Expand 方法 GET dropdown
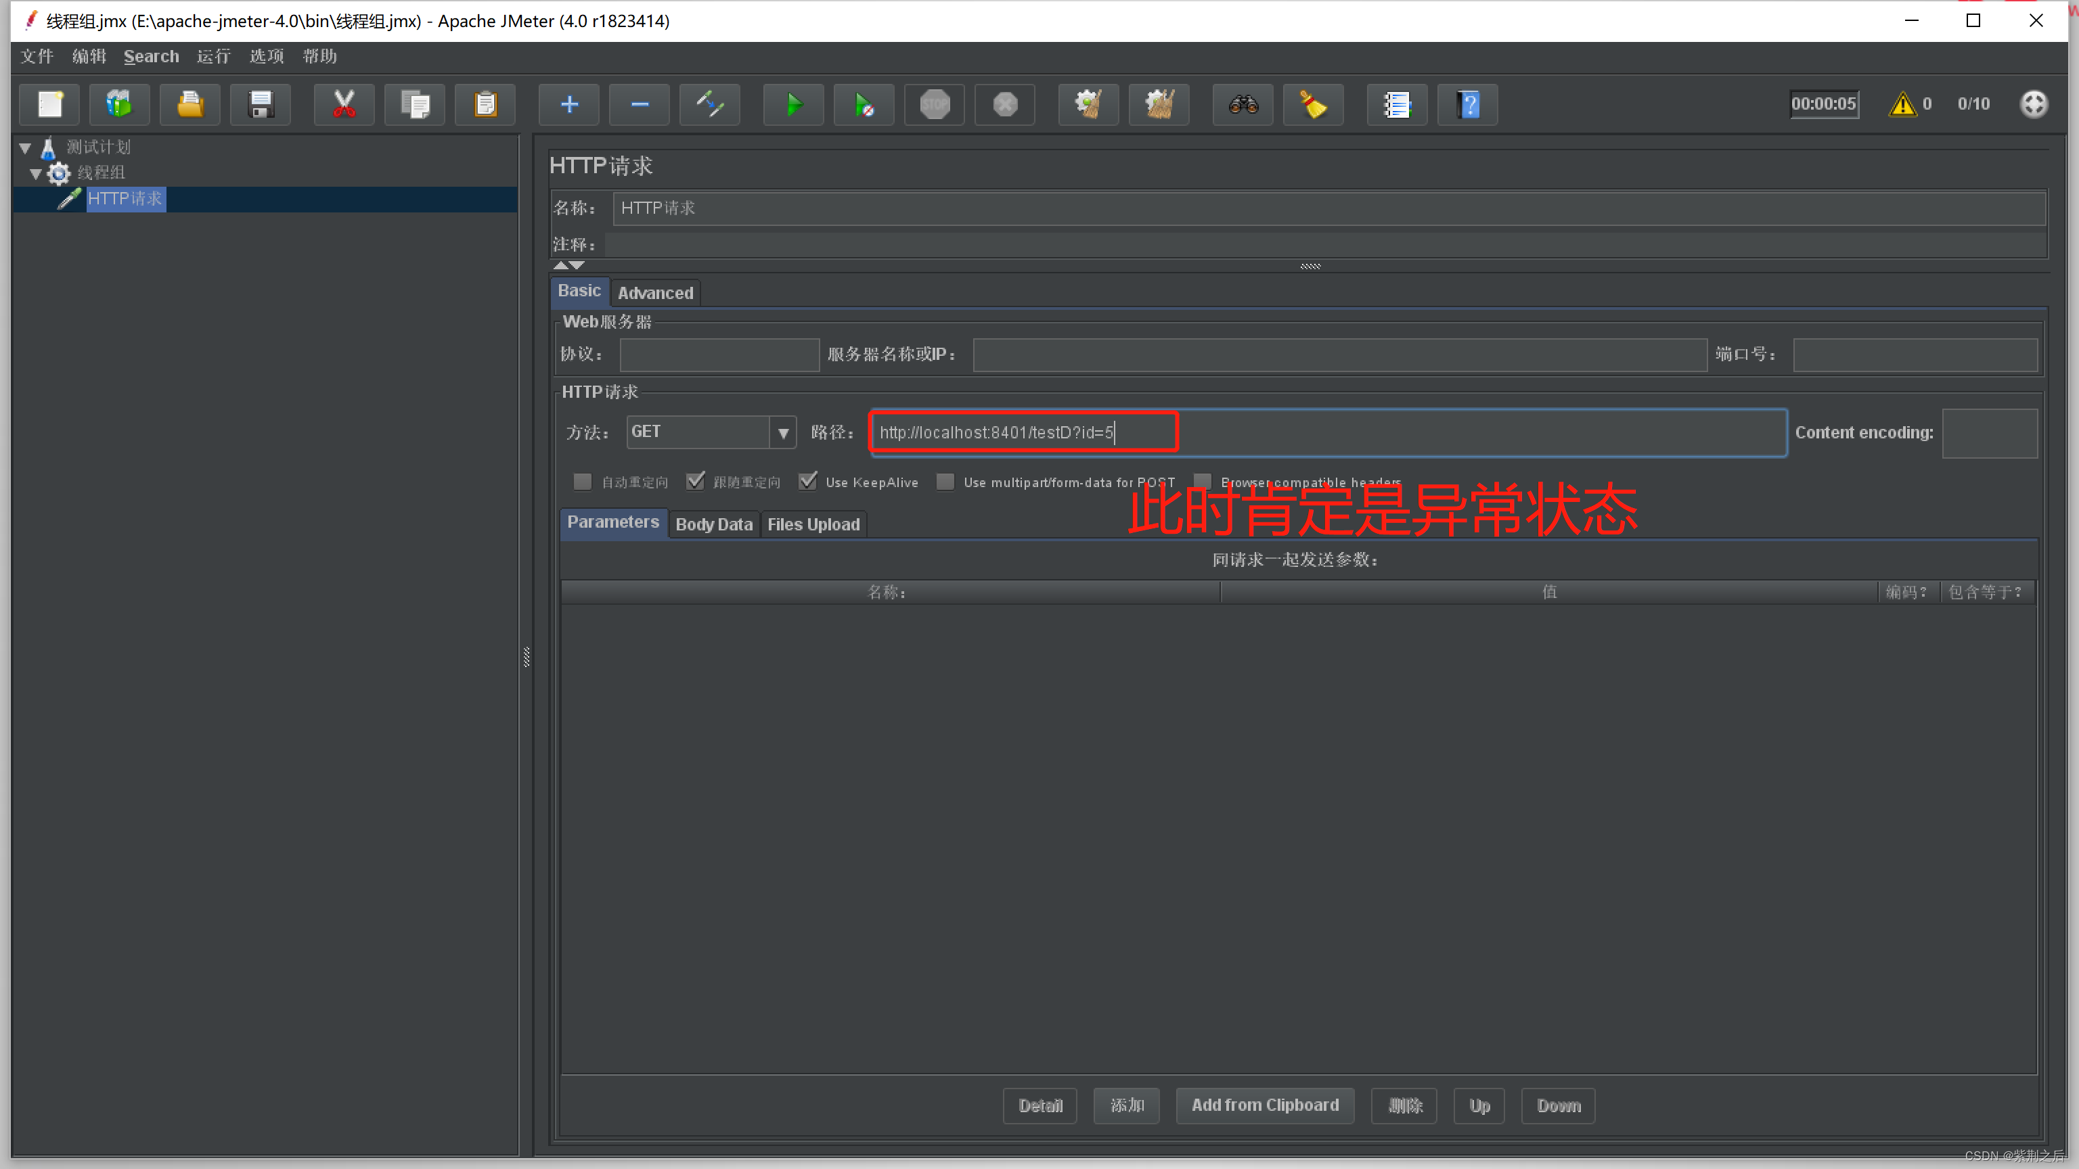 (x=782, y=431)
